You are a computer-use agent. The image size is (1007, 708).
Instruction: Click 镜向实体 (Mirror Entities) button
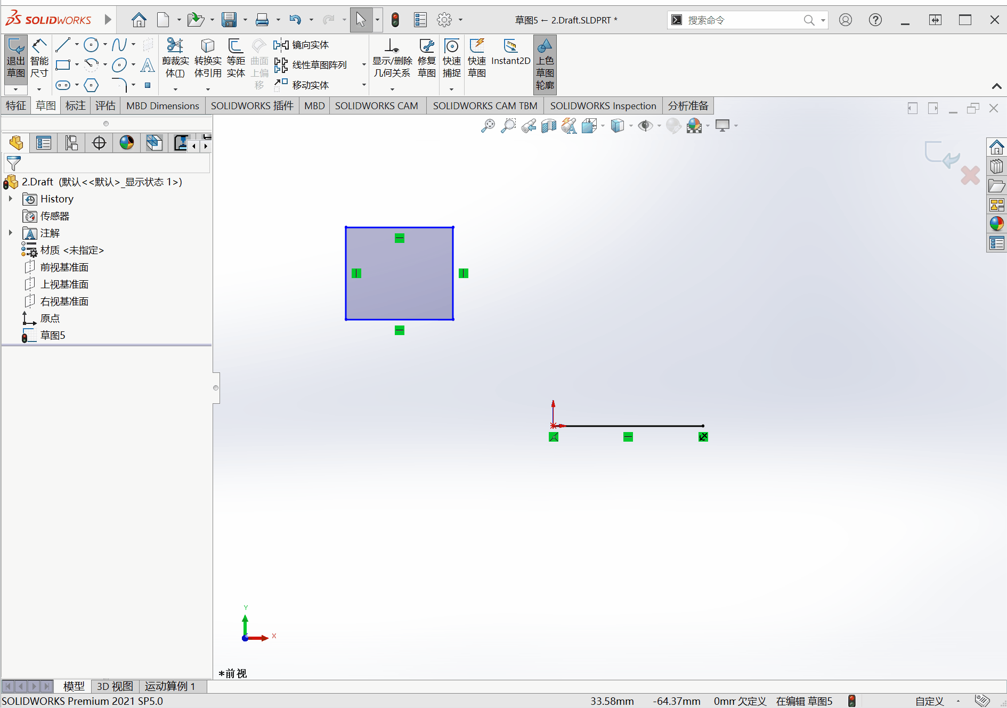(x=301, y=45)
